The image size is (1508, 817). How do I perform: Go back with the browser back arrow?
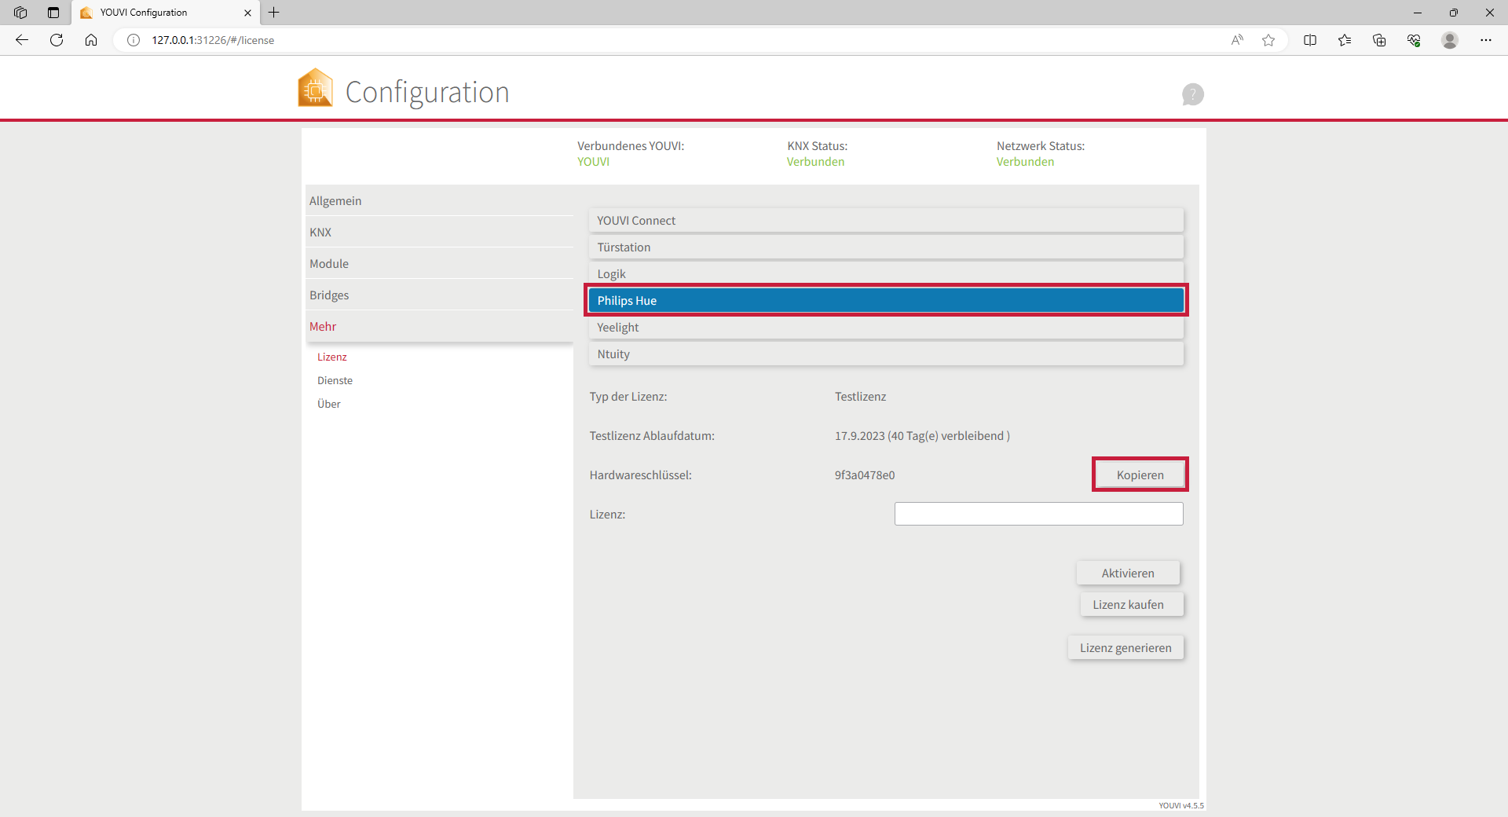click(x=22, y=40)
